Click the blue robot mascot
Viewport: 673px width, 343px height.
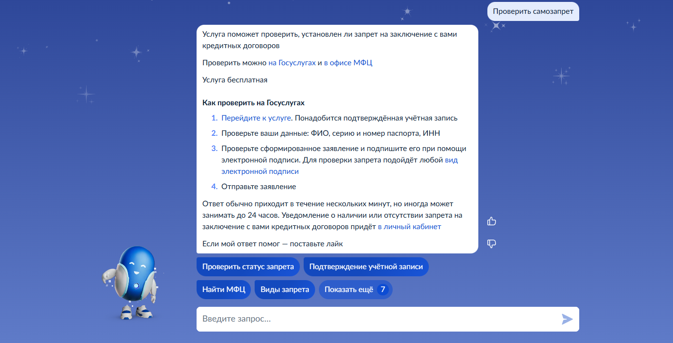(x=131, y=281)
